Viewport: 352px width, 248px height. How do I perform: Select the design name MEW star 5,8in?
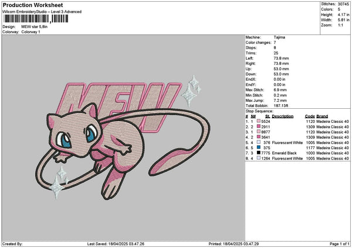click(x=35, y=27)
